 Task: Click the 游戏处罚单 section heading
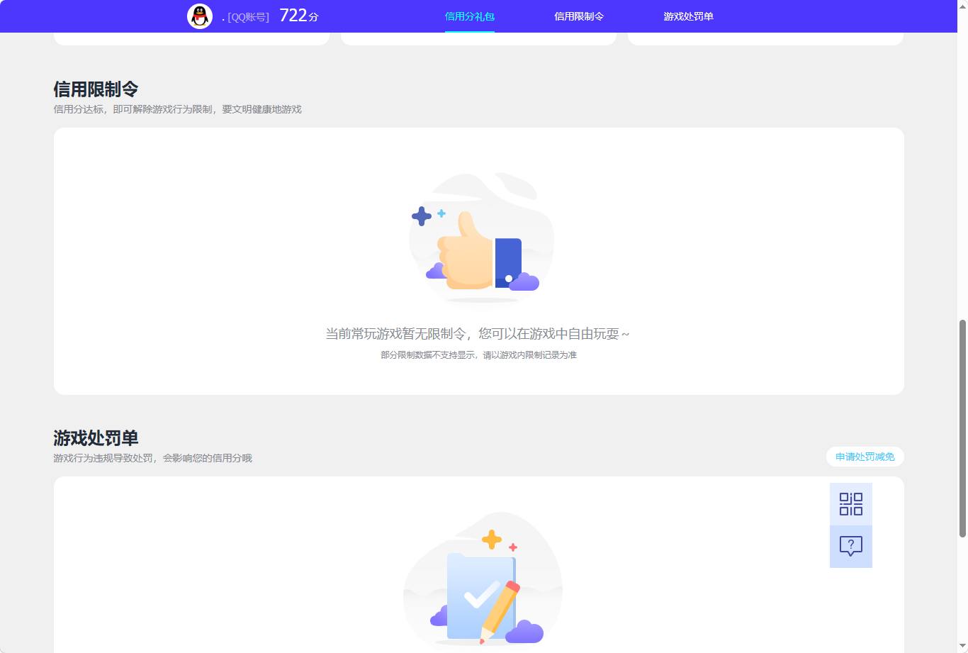pyautogui.click(x=96, y=438)
